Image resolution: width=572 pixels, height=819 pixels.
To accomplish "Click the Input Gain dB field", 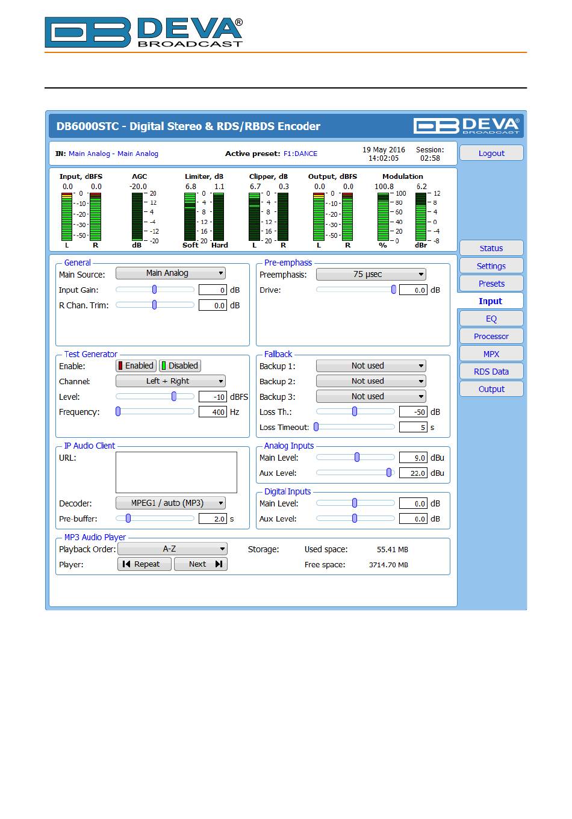I will click(x=213, y=290).
